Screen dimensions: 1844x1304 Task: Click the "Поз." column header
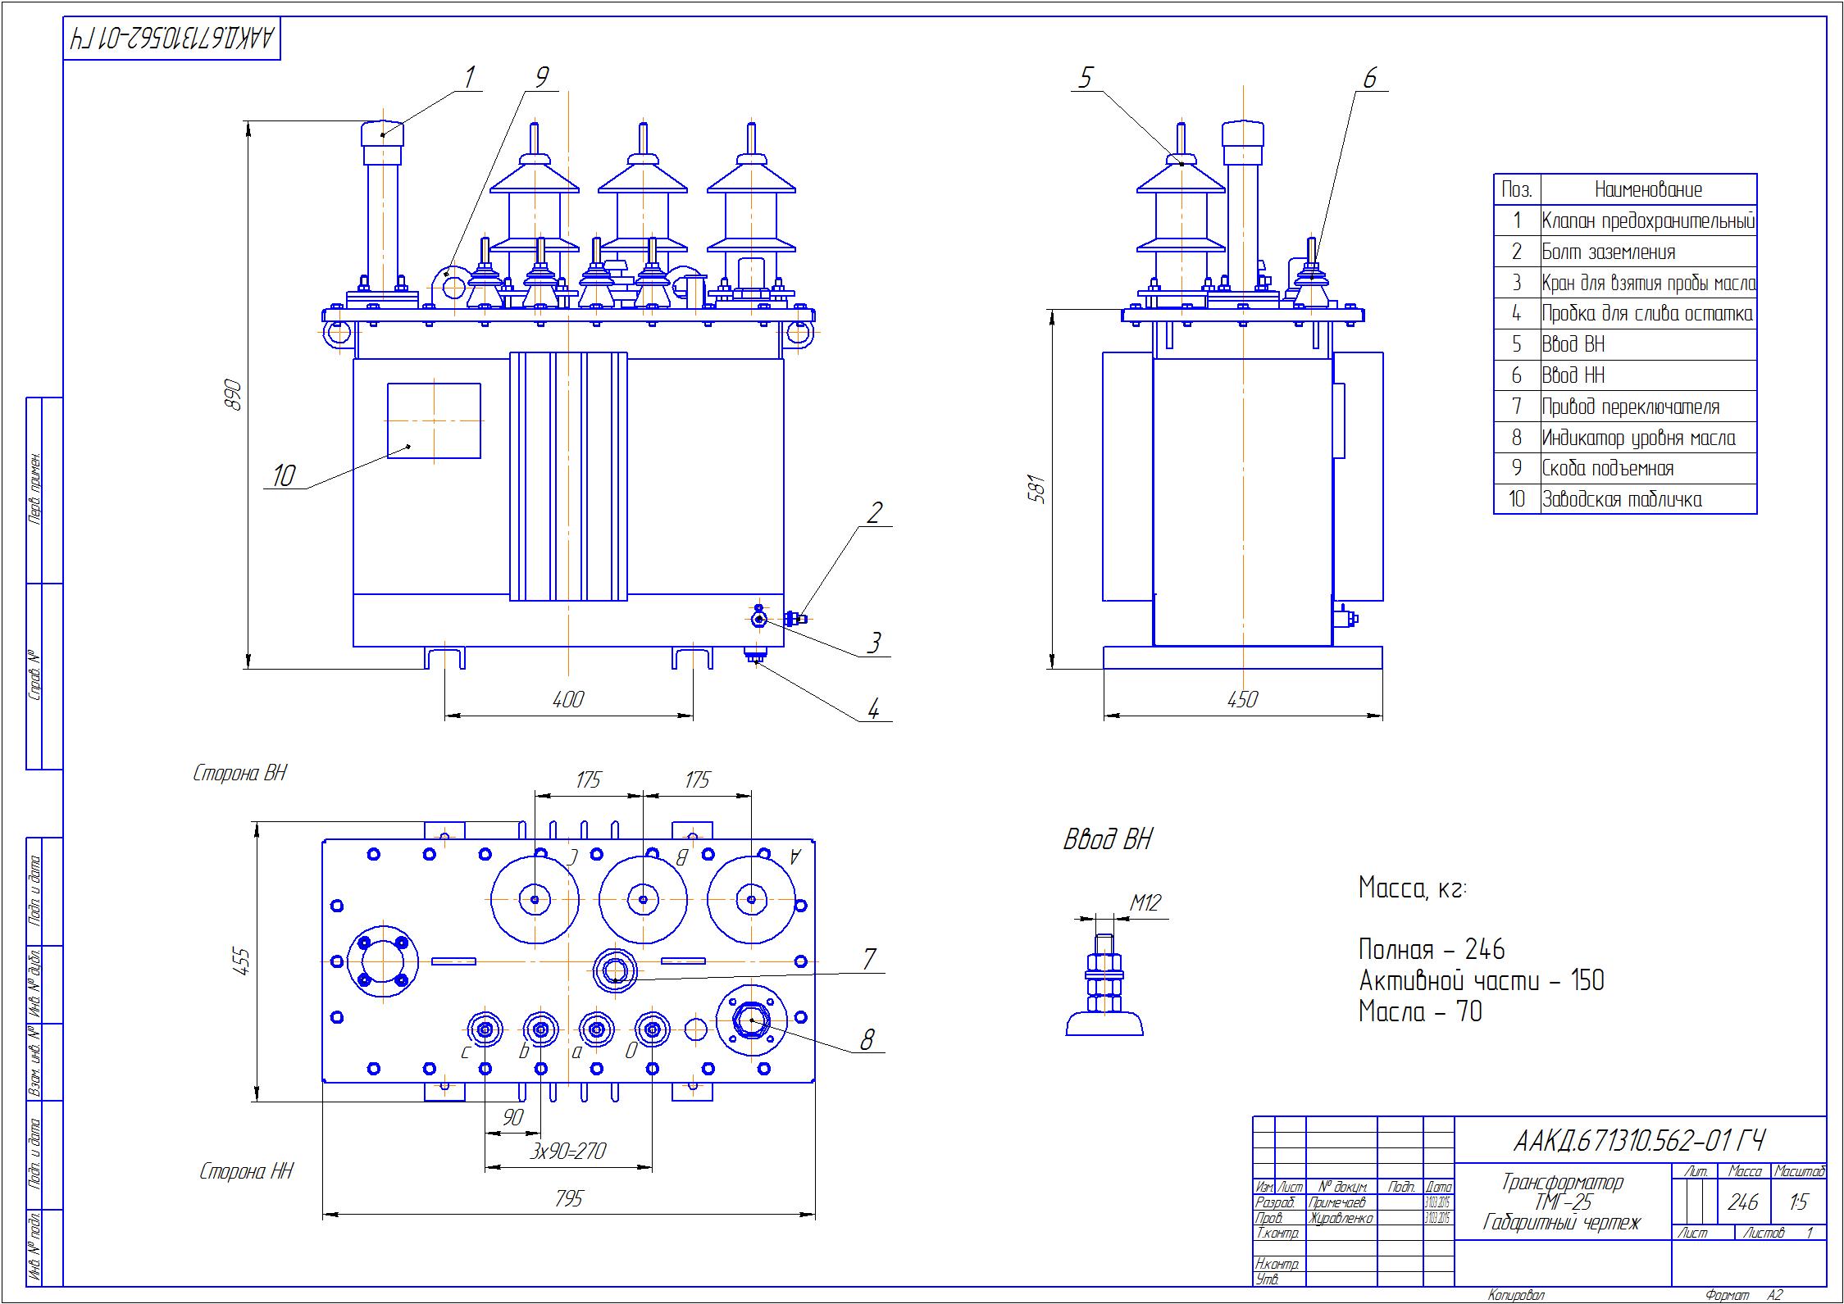point(1517,189)
